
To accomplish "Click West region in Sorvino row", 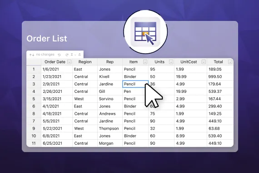I will tap(85, 99).
